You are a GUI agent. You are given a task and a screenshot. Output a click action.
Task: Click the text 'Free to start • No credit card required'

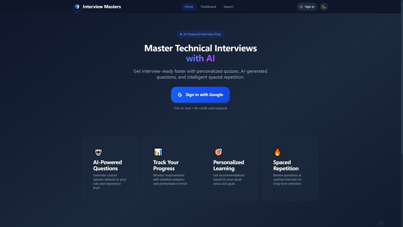201,108
